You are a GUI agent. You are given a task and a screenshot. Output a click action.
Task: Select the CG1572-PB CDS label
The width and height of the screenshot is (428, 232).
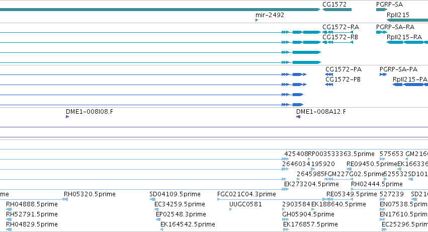[343, 80]
